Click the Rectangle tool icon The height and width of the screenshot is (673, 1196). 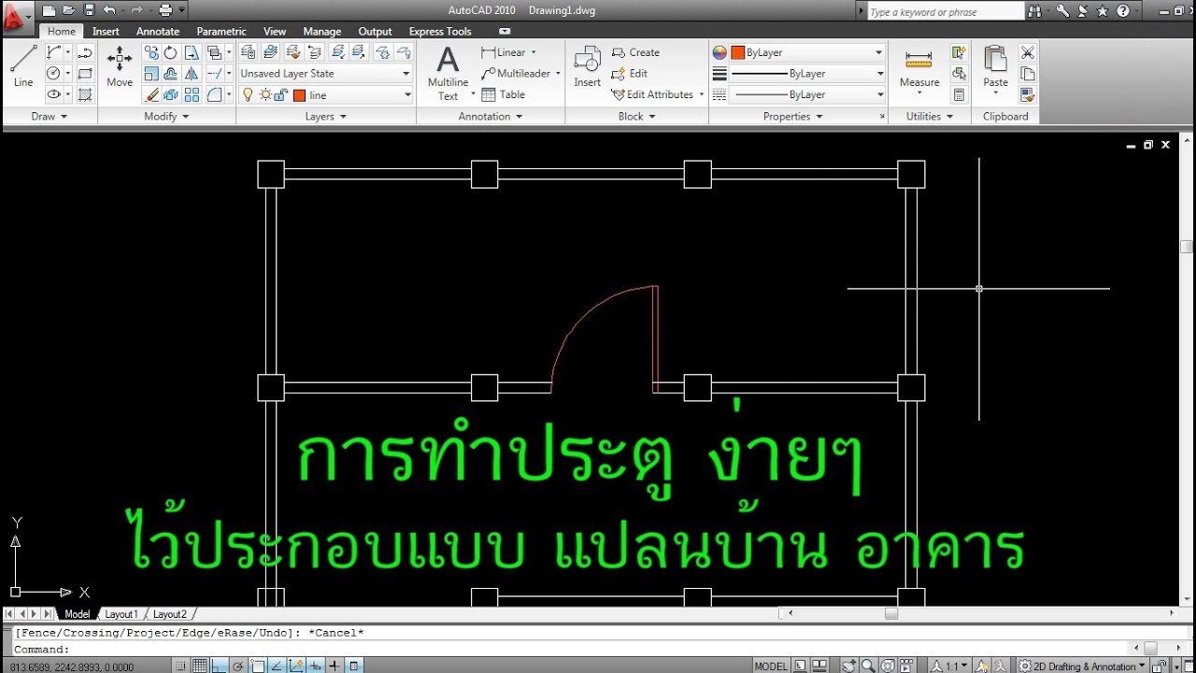[85, 74]
